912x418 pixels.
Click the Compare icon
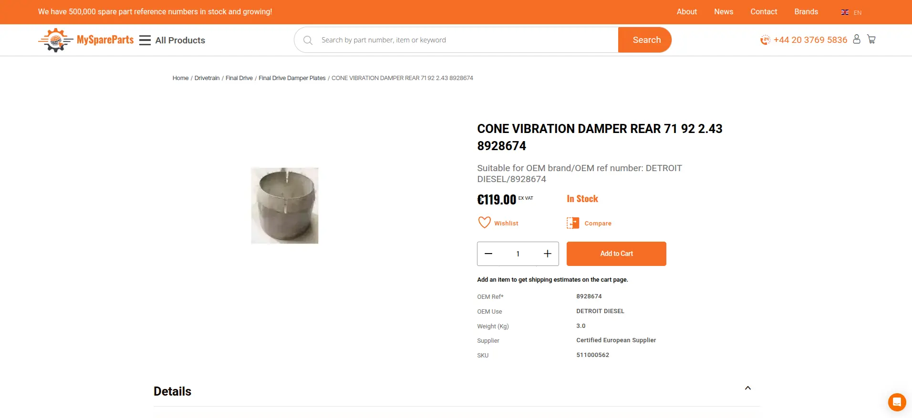pyautogui.click(x=571, y=223)
